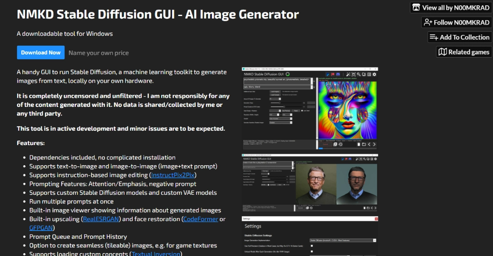Click the list-plus icon on Add To Collection
This screenshot has height=256, width=493.
pyautogui.click(x=434, y=37)
